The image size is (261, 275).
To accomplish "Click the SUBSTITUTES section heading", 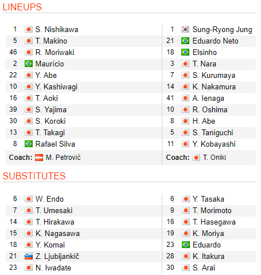I will click(34, 176).
